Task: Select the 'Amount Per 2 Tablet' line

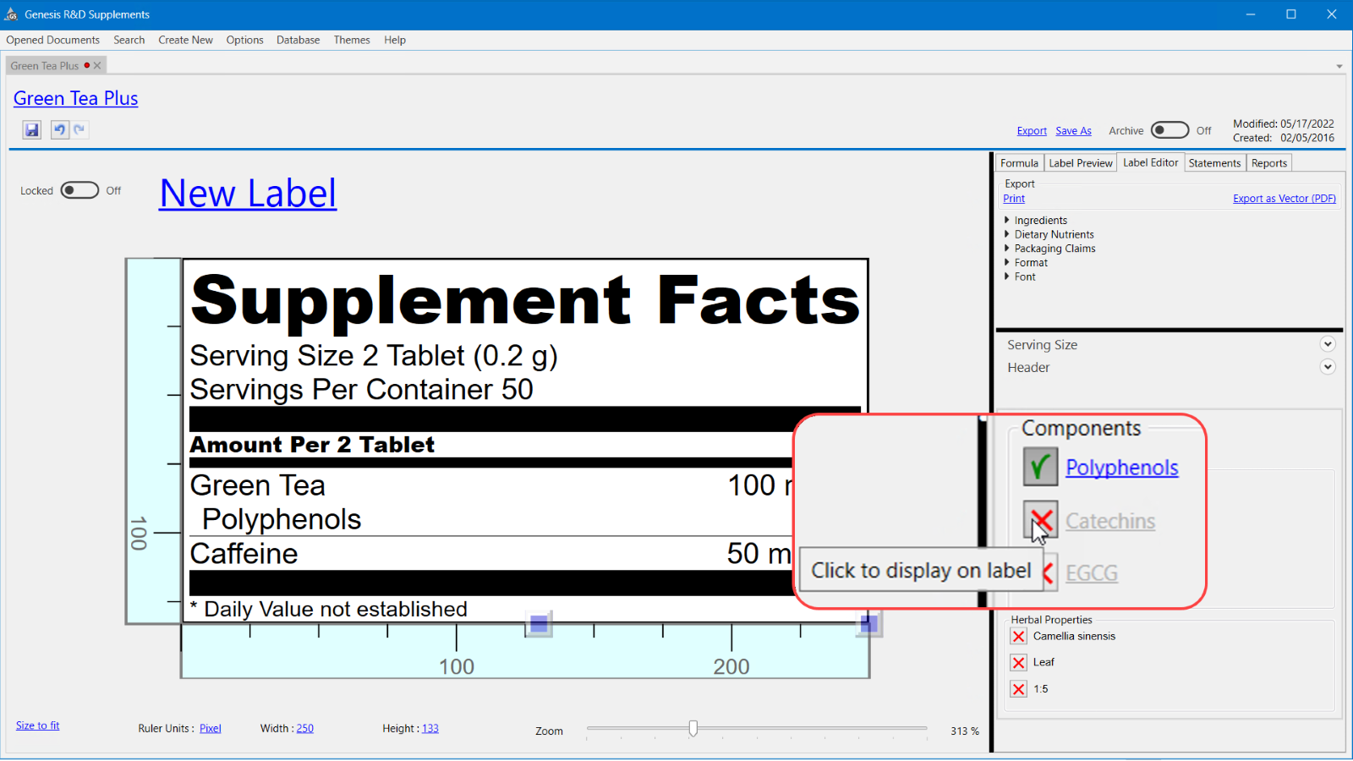Action: [x=313, y=445]
